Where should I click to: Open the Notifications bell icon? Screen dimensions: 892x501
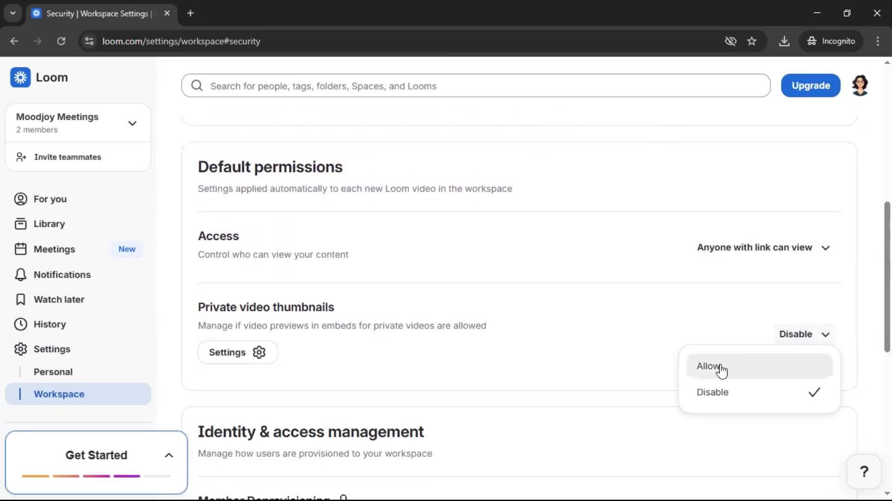click(x=20, y=274)
